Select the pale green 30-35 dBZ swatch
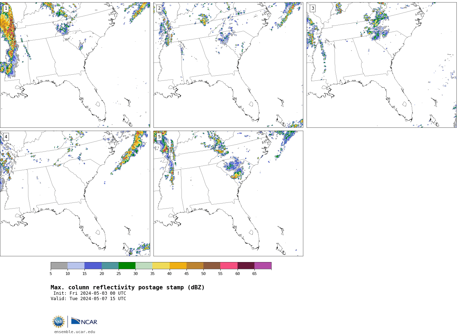Image resolution: width=460 pixels, height=336 pixels. 144,266
